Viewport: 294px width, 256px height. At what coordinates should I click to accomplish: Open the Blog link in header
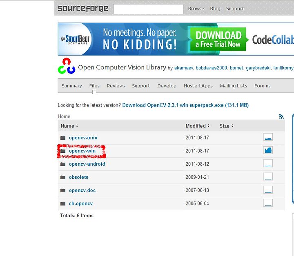[x=215, y=9]
